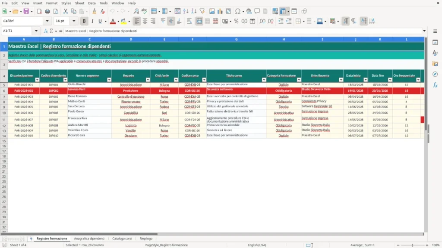Screen dimensions: 442x248
Task: Click the Save document icon
Action: pyautogui.click(x=26, y=11)
